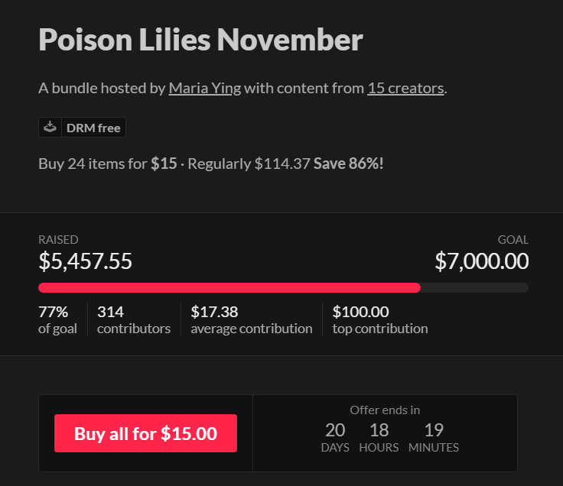
Task: Click the $5,457.55 raised amount
Action: 85,261
